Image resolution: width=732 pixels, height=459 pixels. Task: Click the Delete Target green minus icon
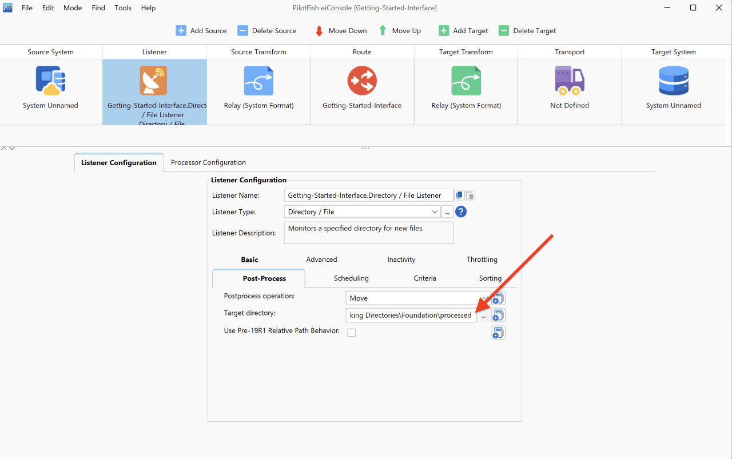504,31
